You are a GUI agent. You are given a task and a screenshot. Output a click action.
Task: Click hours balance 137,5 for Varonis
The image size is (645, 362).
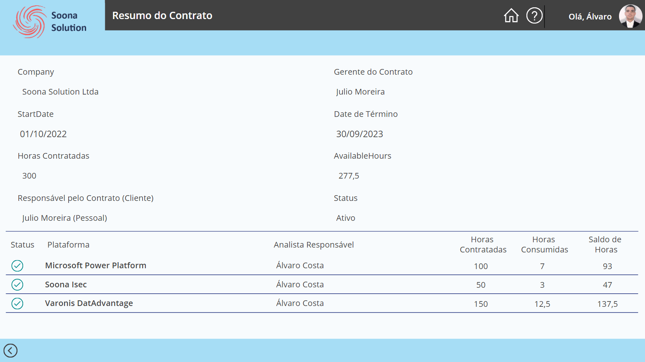[x=607, y=304]
